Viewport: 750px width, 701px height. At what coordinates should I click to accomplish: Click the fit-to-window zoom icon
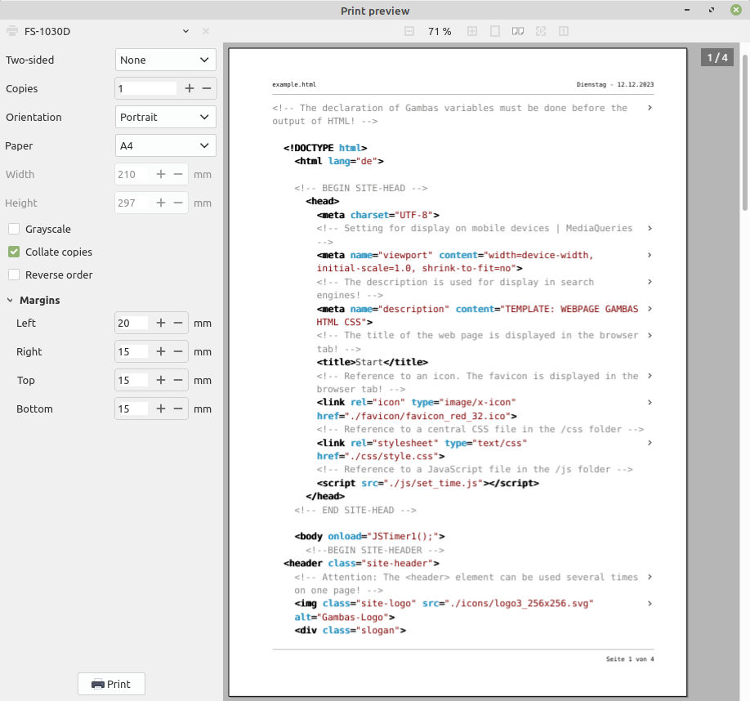click(541, 31)
